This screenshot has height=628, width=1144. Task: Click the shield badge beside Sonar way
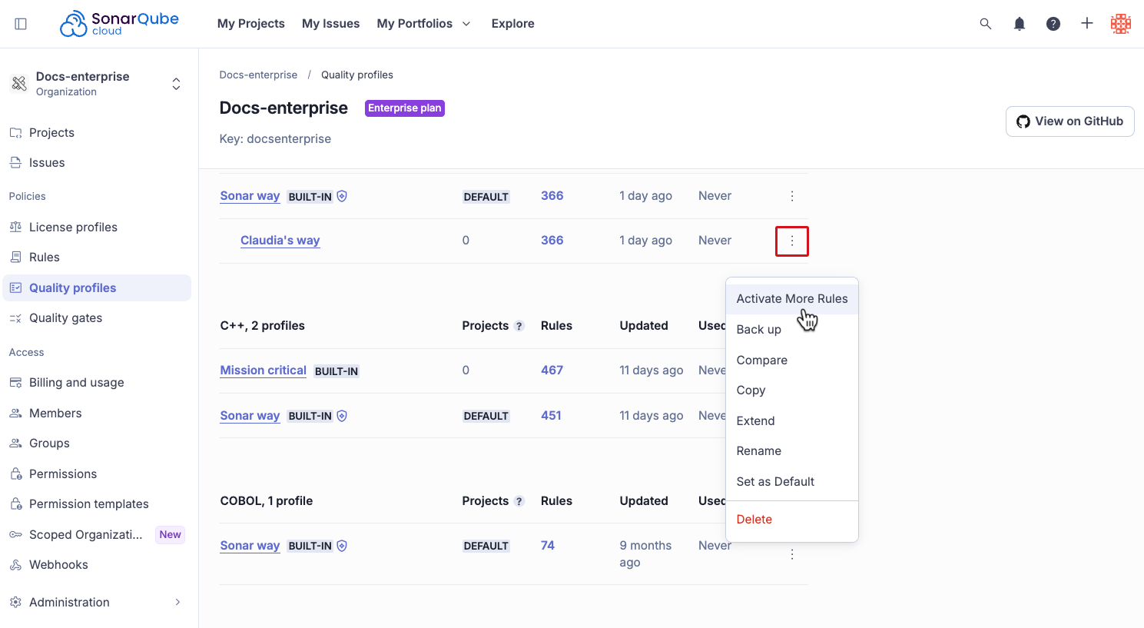(x=342, y=196)
